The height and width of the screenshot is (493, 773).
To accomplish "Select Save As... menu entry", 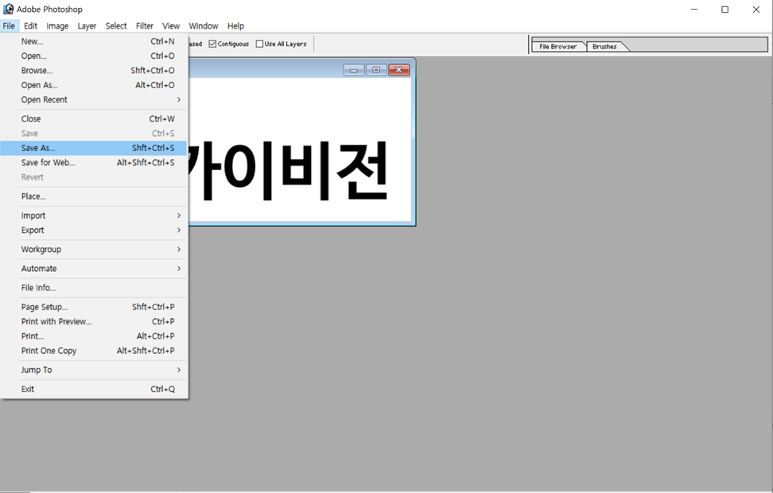I will pos(94,148).
